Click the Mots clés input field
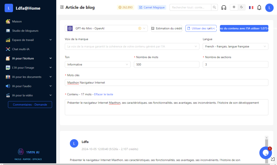 click(166, 82)
